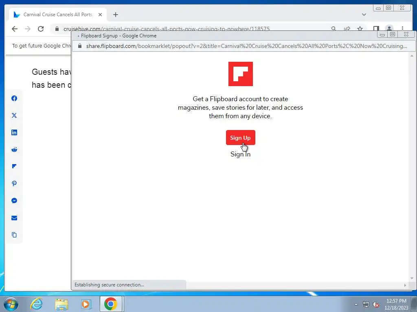Copy link using the copy icon
This screenshot has height=312, width=417.
[14, 235]
